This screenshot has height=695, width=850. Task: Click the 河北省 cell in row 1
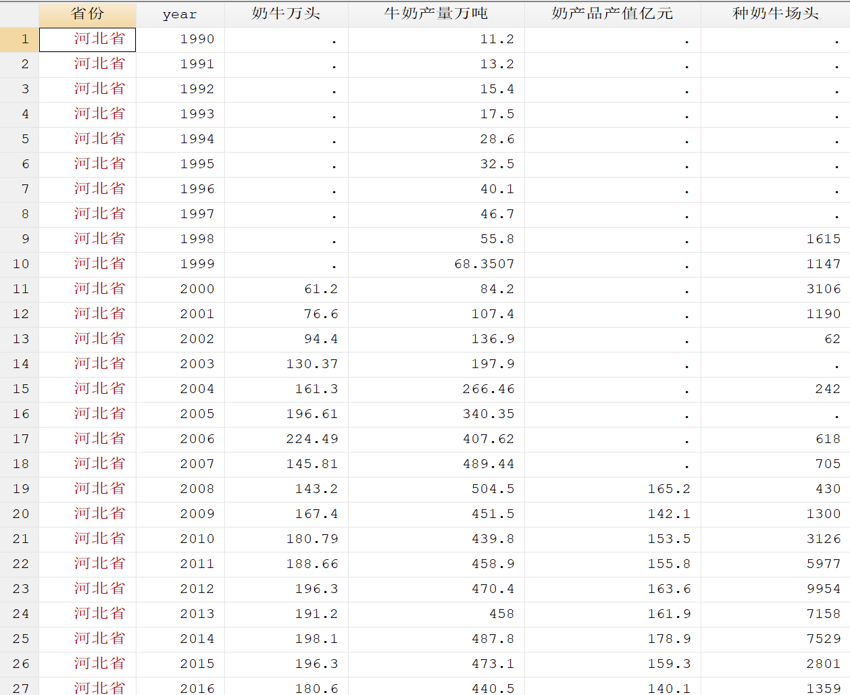pos(88,39)
